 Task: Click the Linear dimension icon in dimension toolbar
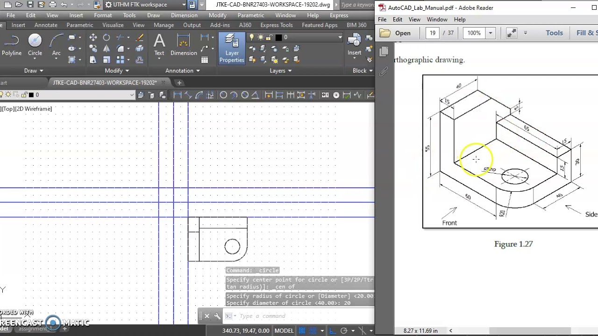pos(177,95)
